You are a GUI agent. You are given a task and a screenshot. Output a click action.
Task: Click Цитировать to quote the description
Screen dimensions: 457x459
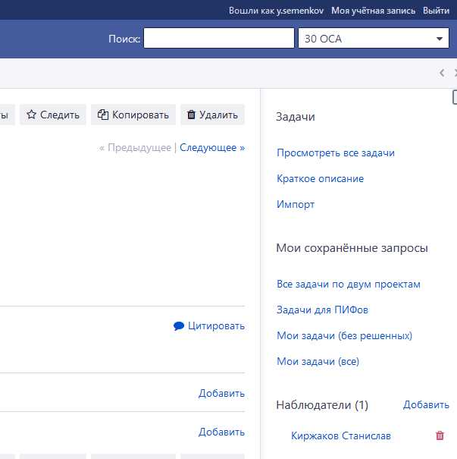coord(216,325)
